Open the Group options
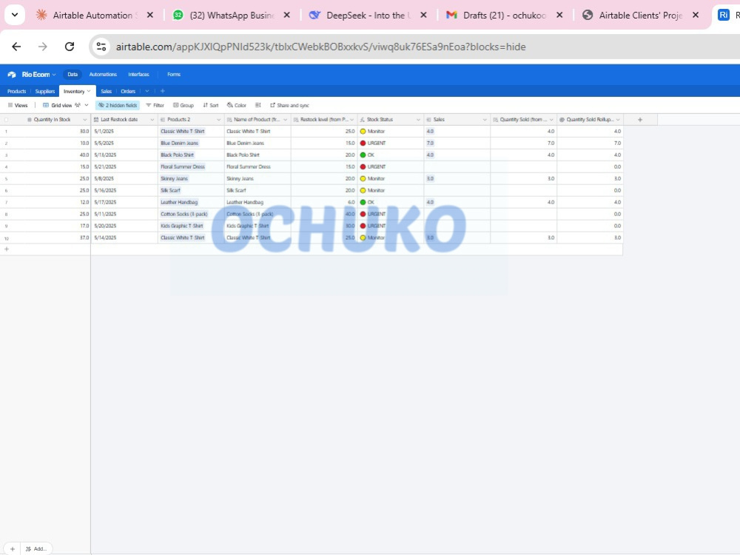This screenshot has height=555, width=740. tap(184, 105)
